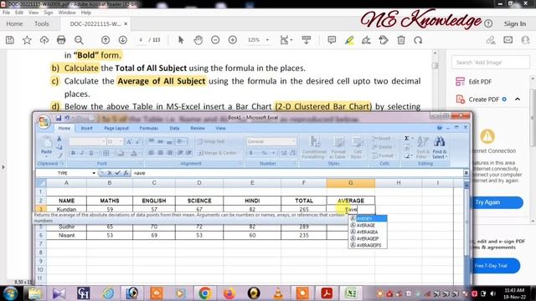Click the zoom out minus icon
Viewport: 536px width, 301px height.
point(215,40)
